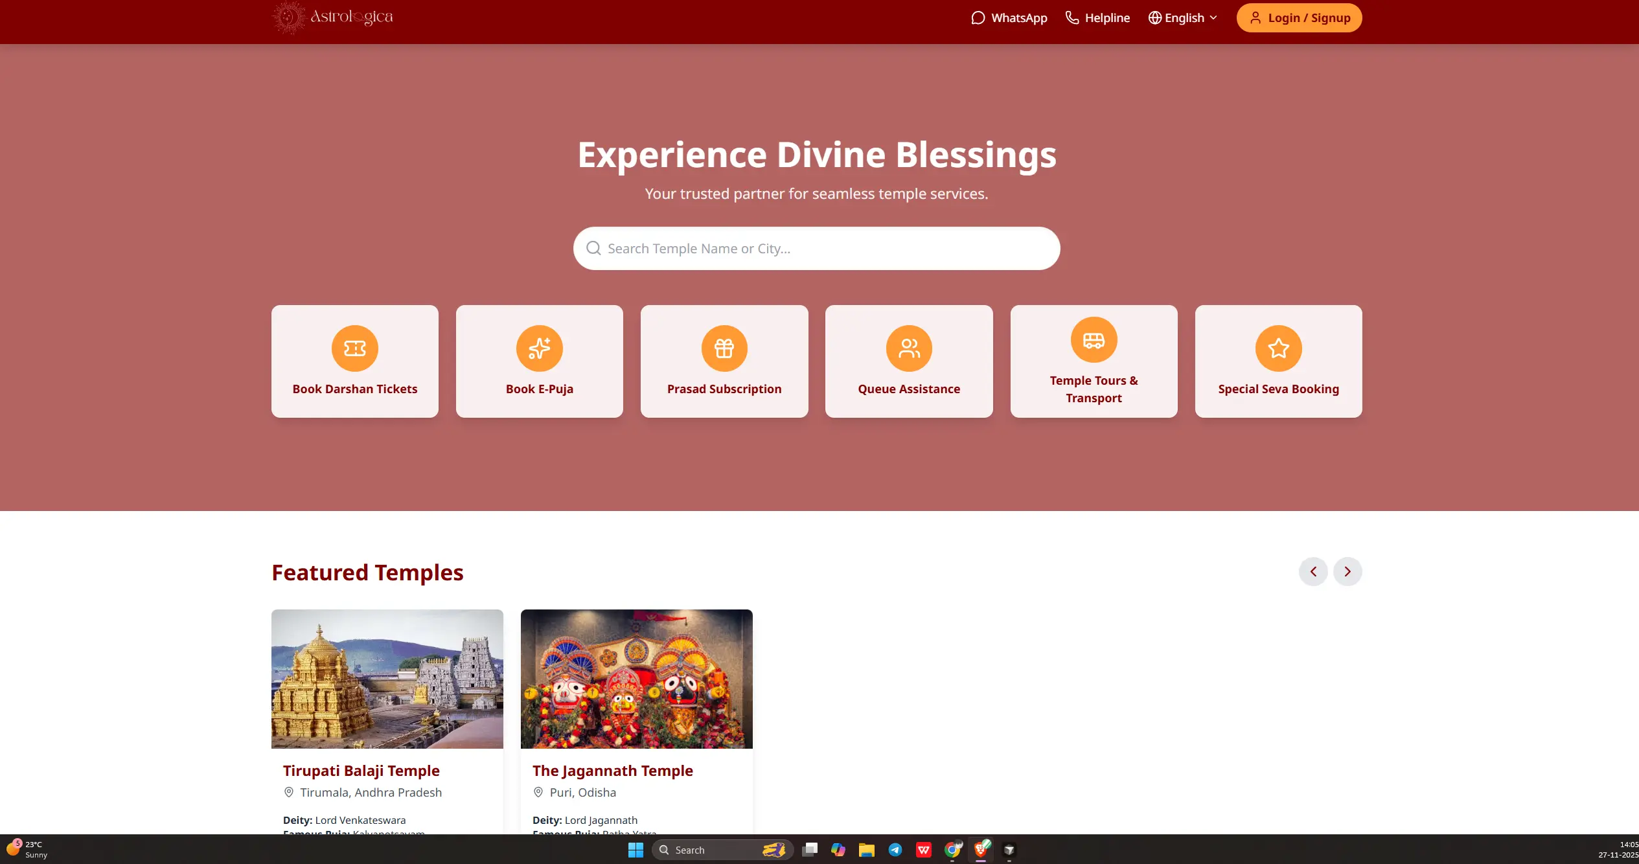The height and width of the screenshot is (864, 1639).
Task: Open Telegram from the taskbar
Action: coord(895,850)
